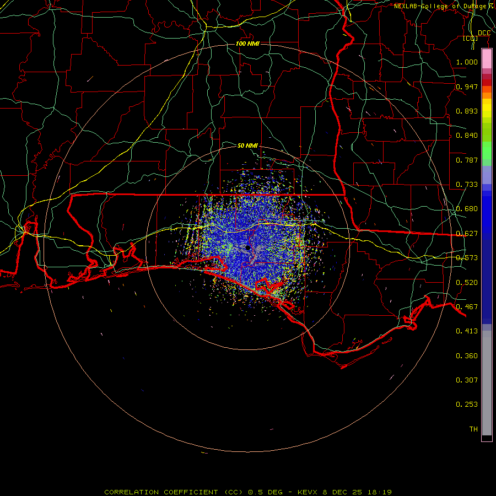Click the 1.000 legend value
The image size is (496, 496).
[467, 62]
